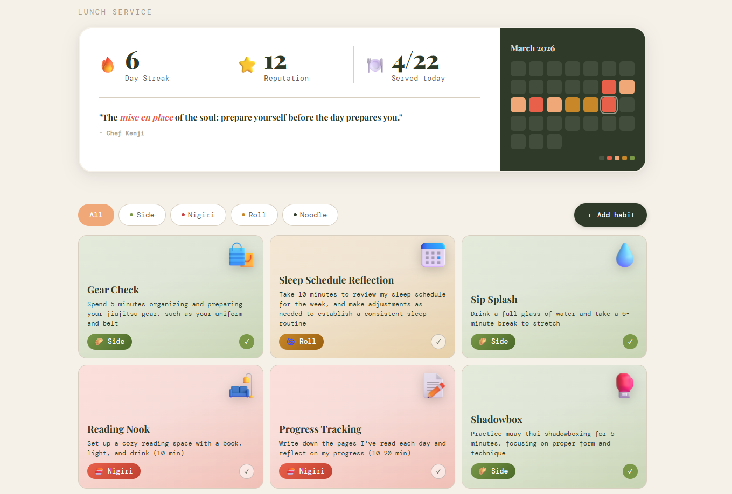
Task: Click the water droplet icon on Sip Splash
Action: (x=625, y=255)
